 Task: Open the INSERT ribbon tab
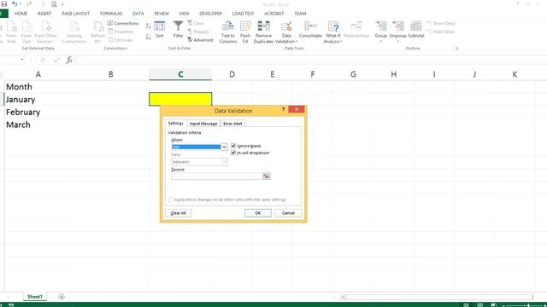[x=44, y=14]
